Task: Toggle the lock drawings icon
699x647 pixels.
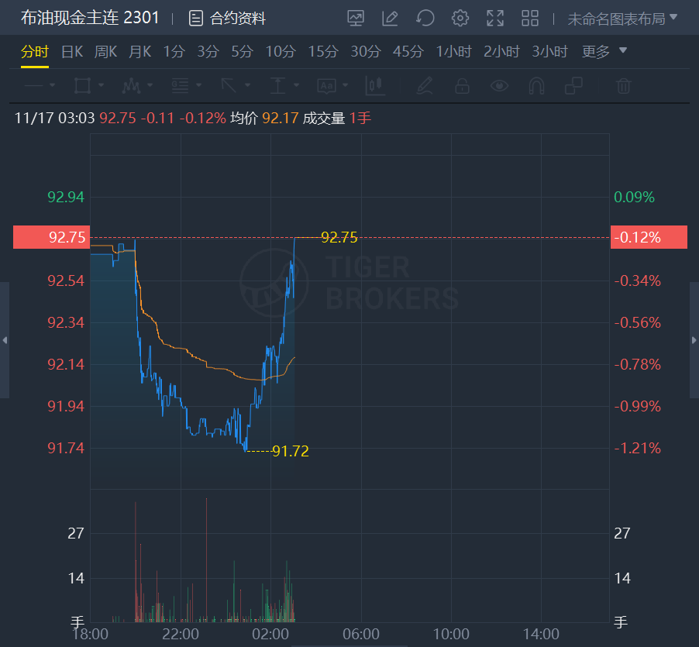Action: 462,85
